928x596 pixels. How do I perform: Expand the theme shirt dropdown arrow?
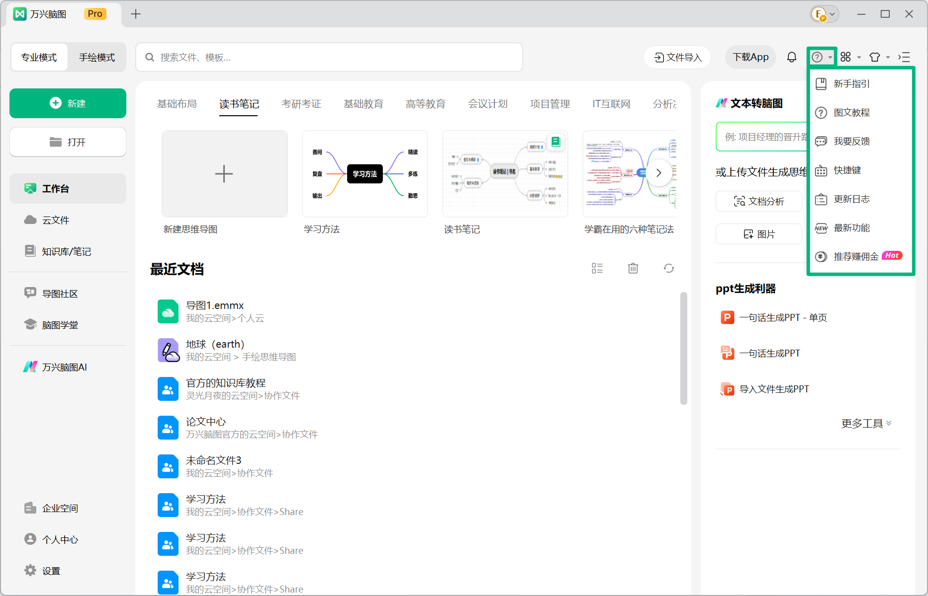coord(888,58)
